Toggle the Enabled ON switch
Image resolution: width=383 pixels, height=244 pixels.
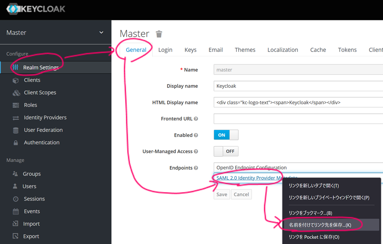pos(226,135)
